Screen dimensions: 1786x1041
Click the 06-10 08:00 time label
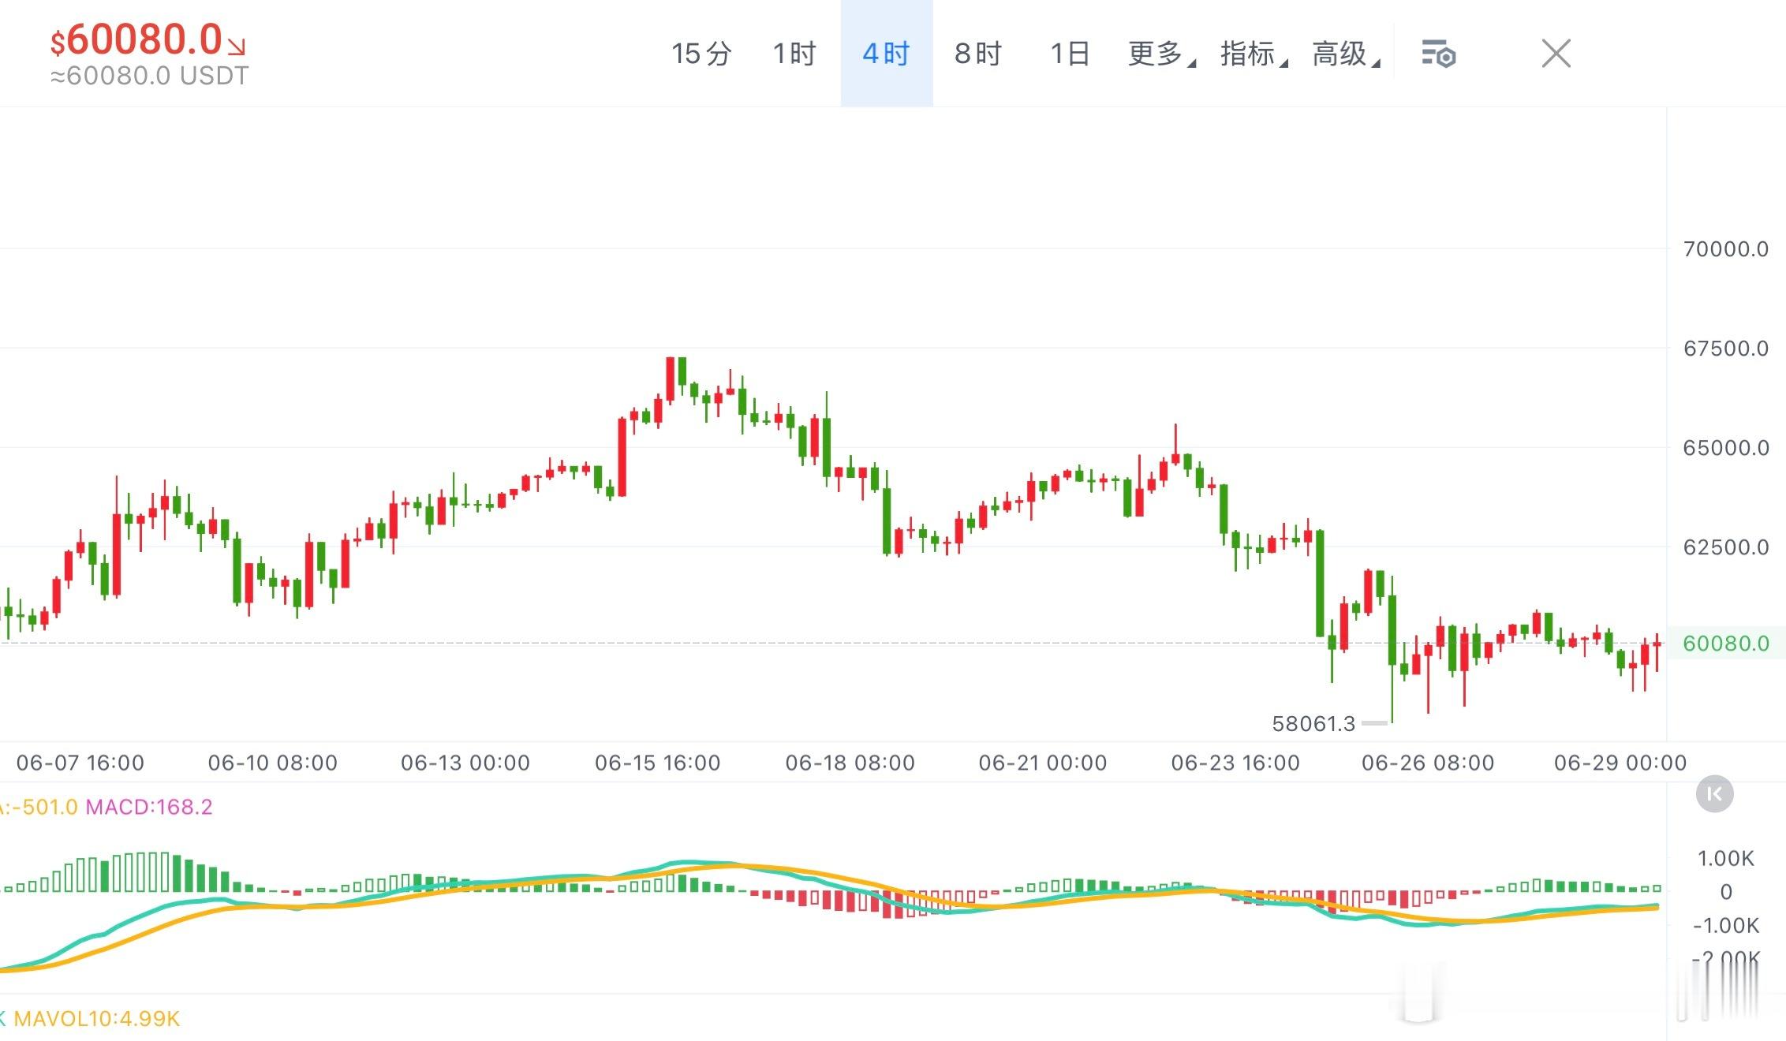click(x=273, y=763)
